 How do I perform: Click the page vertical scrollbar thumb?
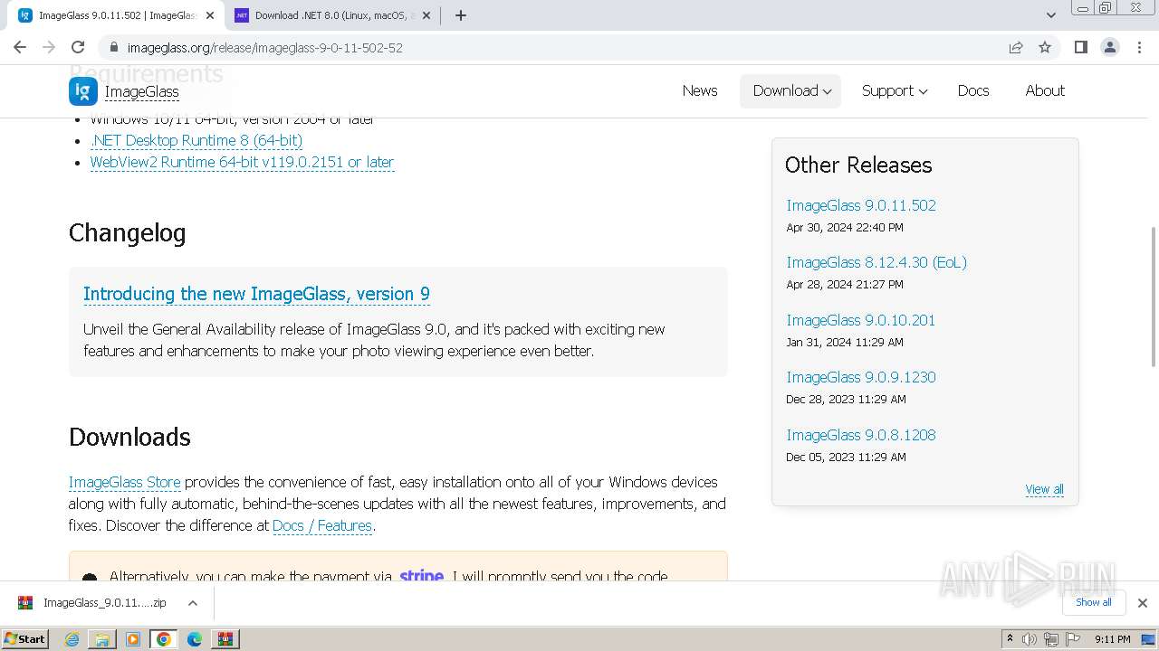tap(1153, 297)
